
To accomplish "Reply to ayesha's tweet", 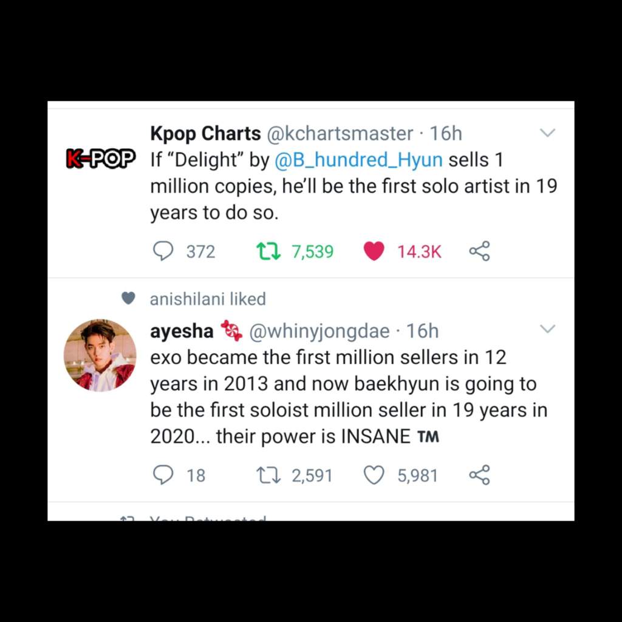I will (163, 474).
